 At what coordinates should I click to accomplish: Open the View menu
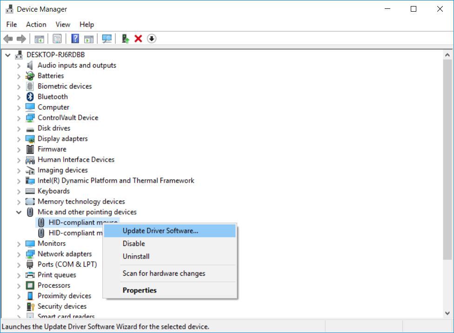[62, 24]
